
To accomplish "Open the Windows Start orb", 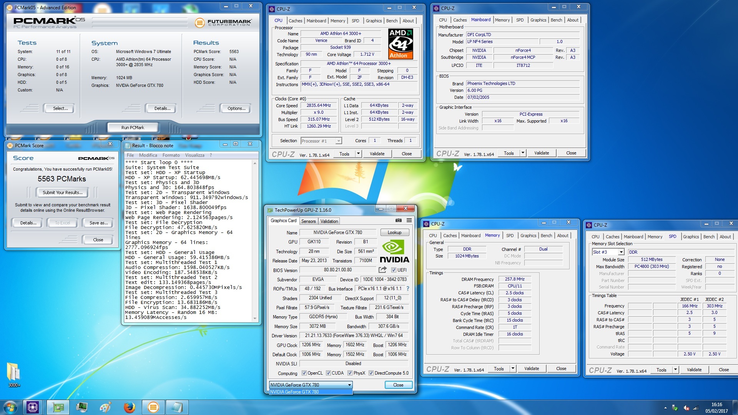I will click(x=10, y=407).
